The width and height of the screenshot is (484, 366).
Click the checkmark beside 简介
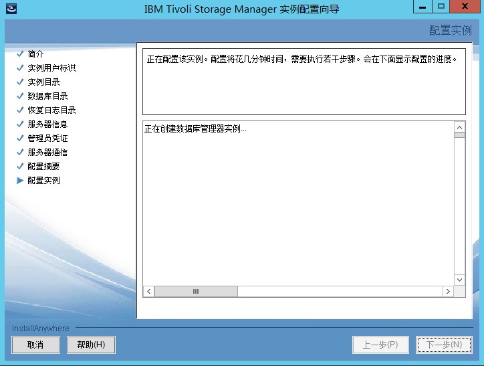(20, 54)
